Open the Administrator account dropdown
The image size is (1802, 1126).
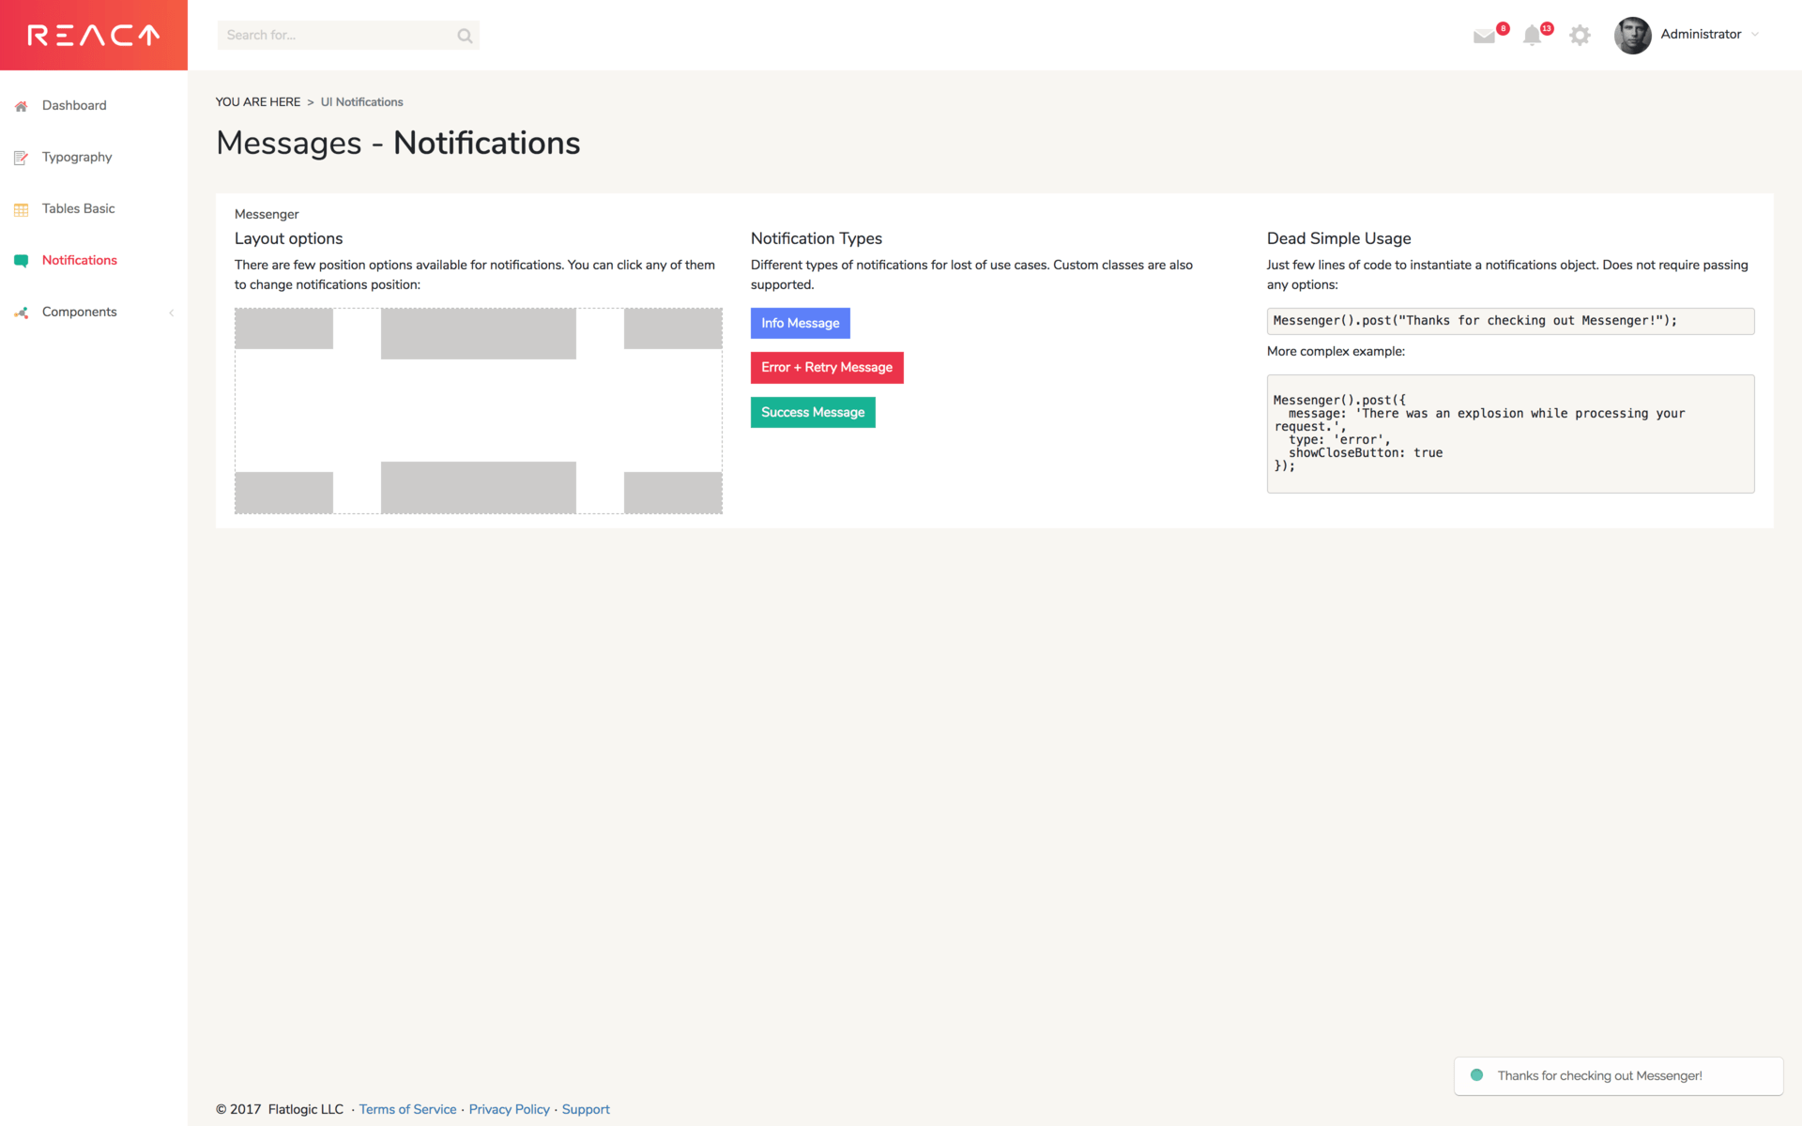click(1702, 35)
